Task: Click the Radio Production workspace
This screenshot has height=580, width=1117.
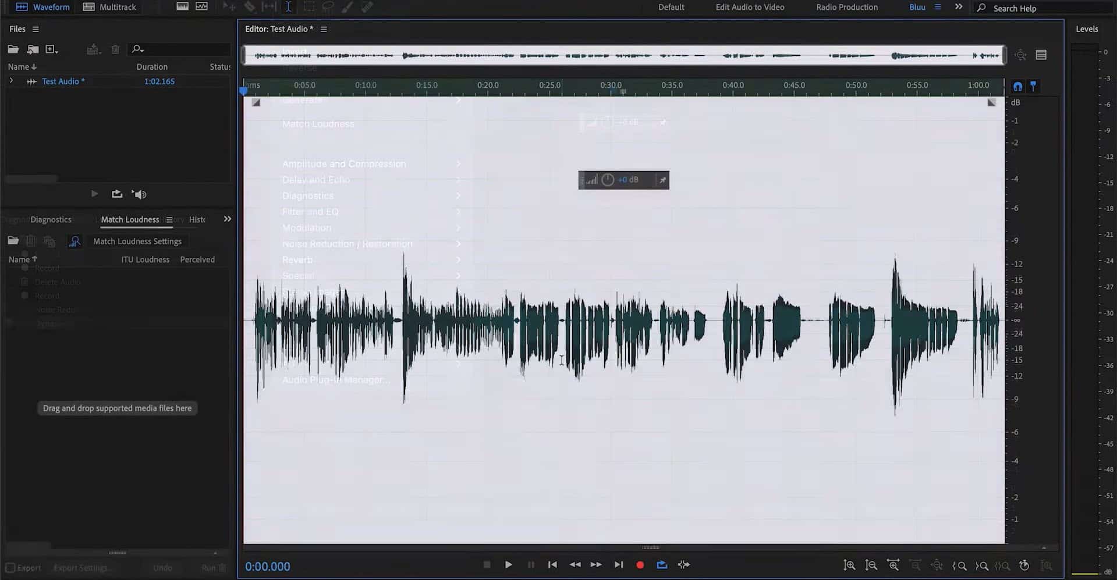Action: pyautogui.click(x=846, y=7)
